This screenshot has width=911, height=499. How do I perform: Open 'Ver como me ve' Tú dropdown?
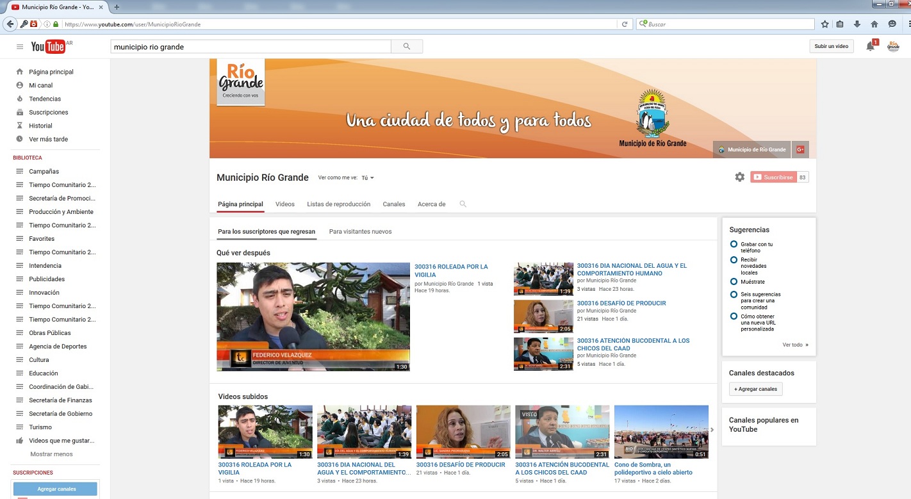[367, 178]
